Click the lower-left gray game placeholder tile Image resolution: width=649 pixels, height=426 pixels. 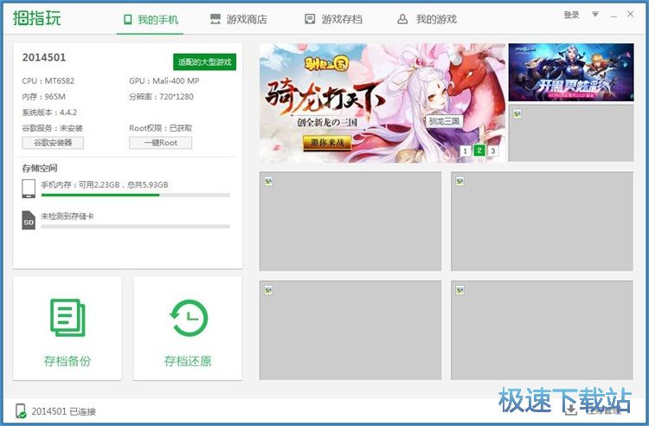(x=350, y=330)
